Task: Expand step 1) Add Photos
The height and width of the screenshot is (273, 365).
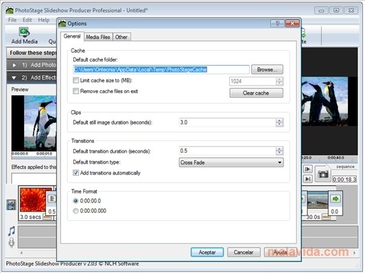Action: pos(14,65)
